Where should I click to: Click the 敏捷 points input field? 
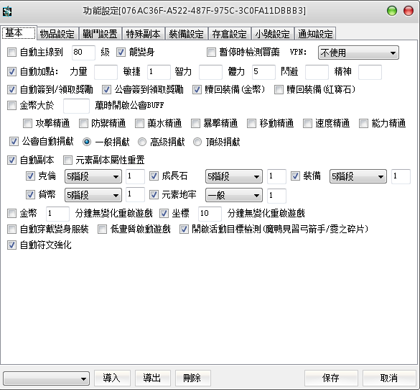(159, 72)
